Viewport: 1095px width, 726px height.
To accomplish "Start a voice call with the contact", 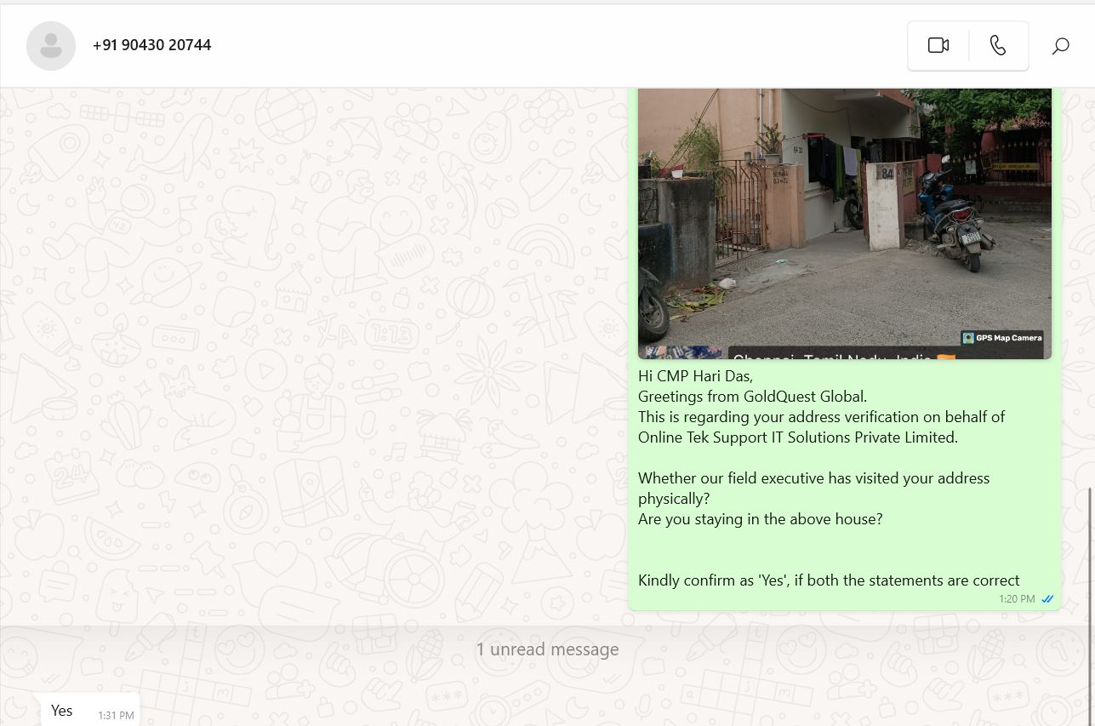I will tap(999, 46).
